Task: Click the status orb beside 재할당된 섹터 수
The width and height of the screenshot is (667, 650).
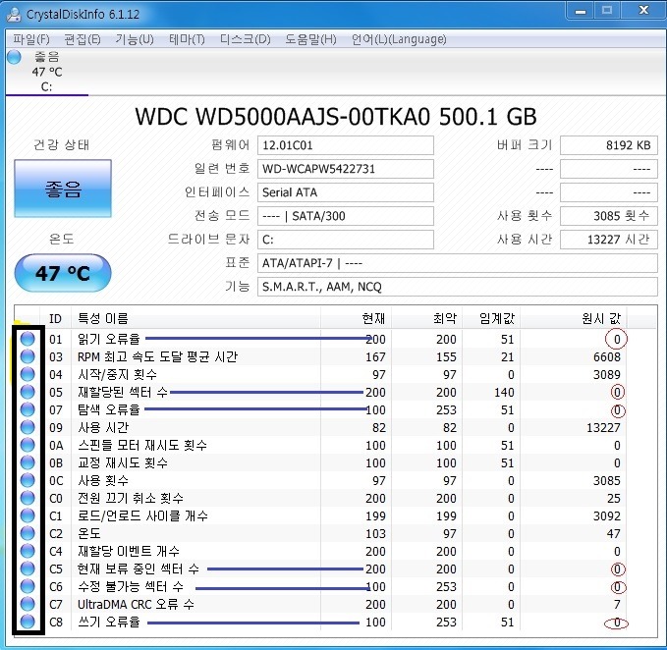Action: point(27,392)
